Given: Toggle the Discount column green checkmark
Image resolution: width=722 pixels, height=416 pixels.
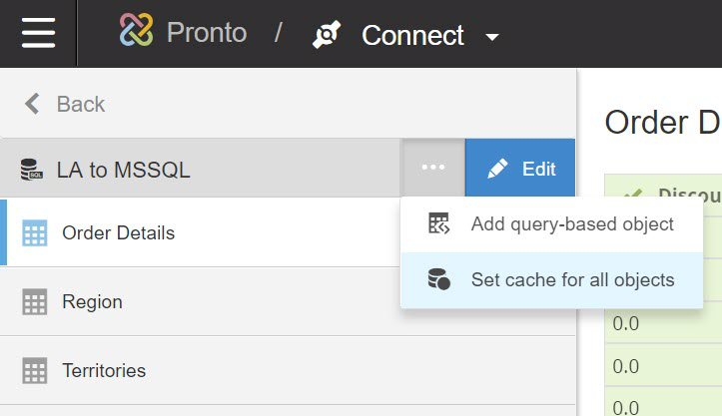Looking at the screenshot, I should coord(631,196).
